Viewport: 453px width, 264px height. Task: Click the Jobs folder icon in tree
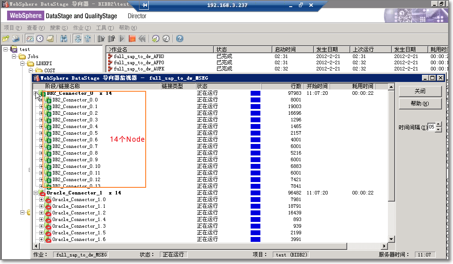[22, 56]
